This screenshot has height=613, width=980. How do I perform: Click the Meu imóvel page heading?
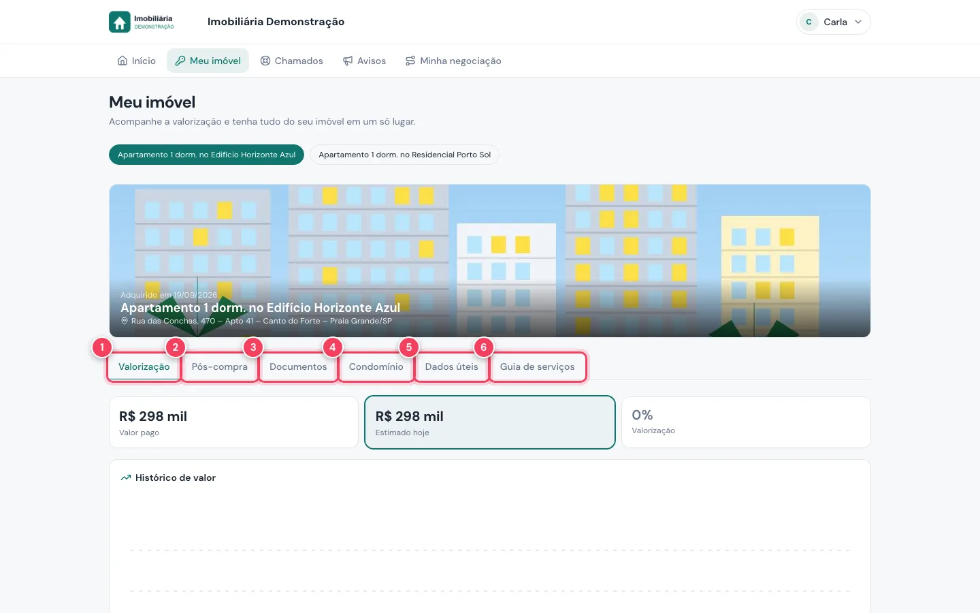[152, 102]
